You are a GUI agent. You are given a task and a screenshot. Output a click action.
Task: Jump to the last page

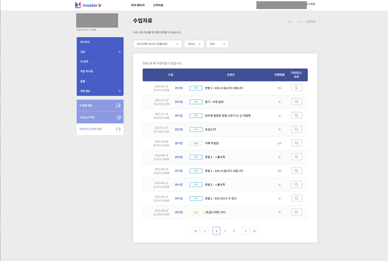pyautogui.click(x=254, y=231)
